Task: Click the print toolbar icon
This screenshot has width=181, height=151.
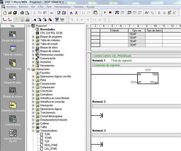Action: coord(22,13)
